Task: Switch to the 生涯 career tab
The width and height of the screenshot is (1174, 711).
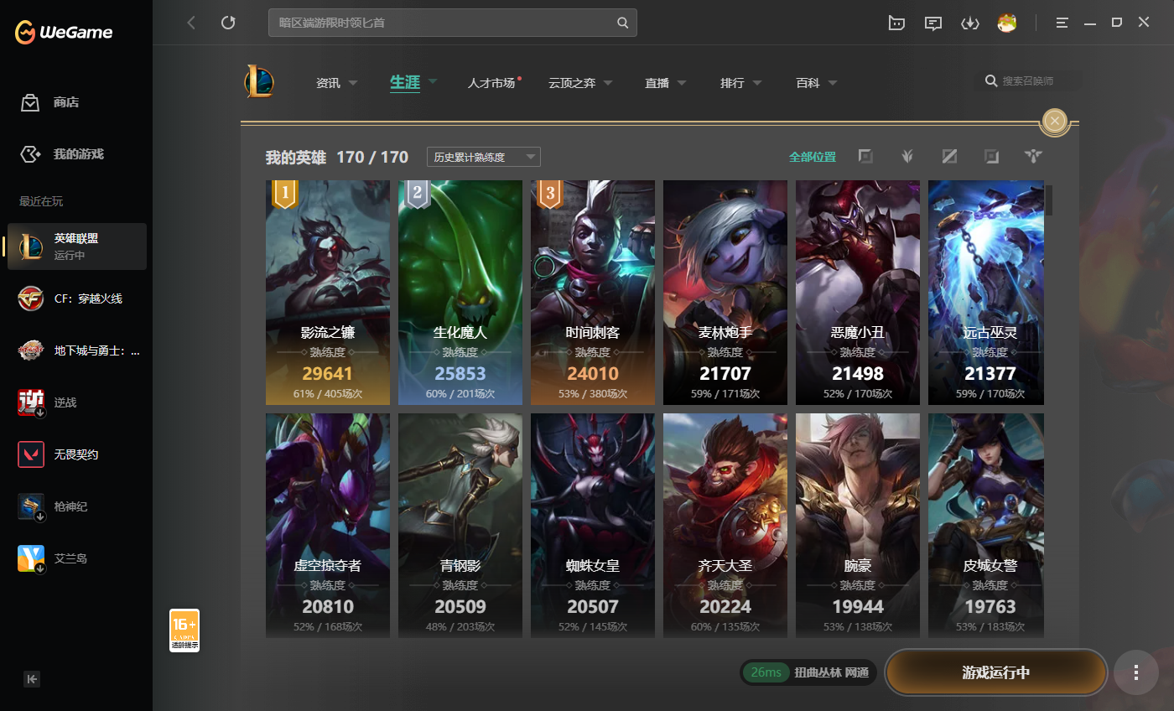Action: pos(405,82)
